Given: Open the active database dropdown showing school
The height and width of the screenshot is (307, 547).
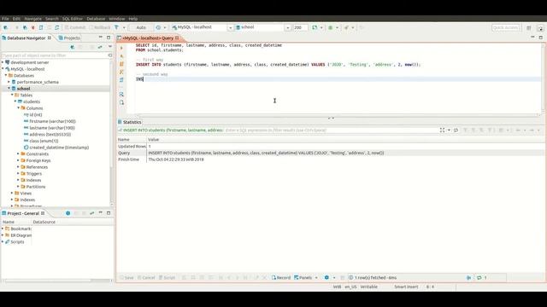Looking at the screenshot, I should tap(262, 27).
